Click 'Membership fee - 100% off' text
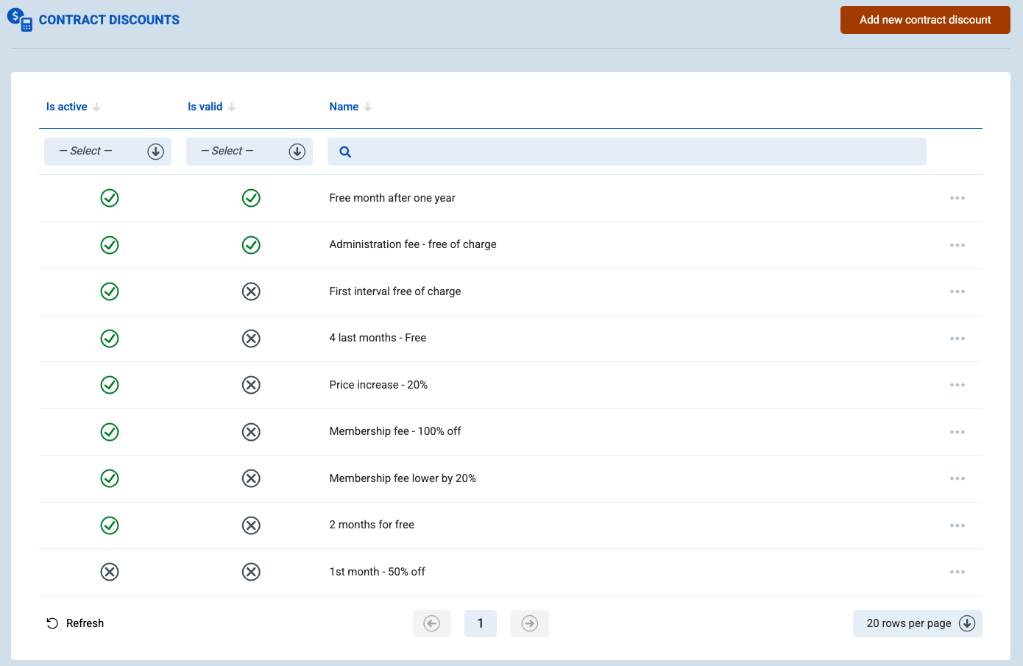This screenshot has width=1023, height=666. point(395,431)
